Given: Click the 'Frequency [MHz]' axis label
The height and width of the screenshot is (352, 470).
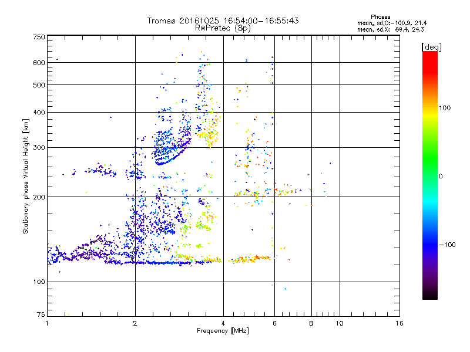Looking at the screenshot, I should coord(223,331).
